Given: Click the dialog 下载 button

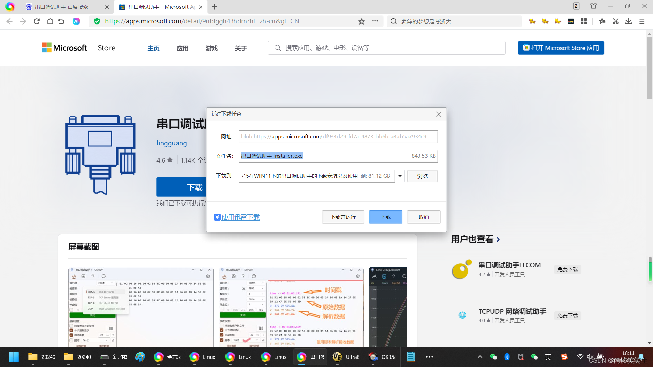Looking at the screenshot, I should 385,217.
